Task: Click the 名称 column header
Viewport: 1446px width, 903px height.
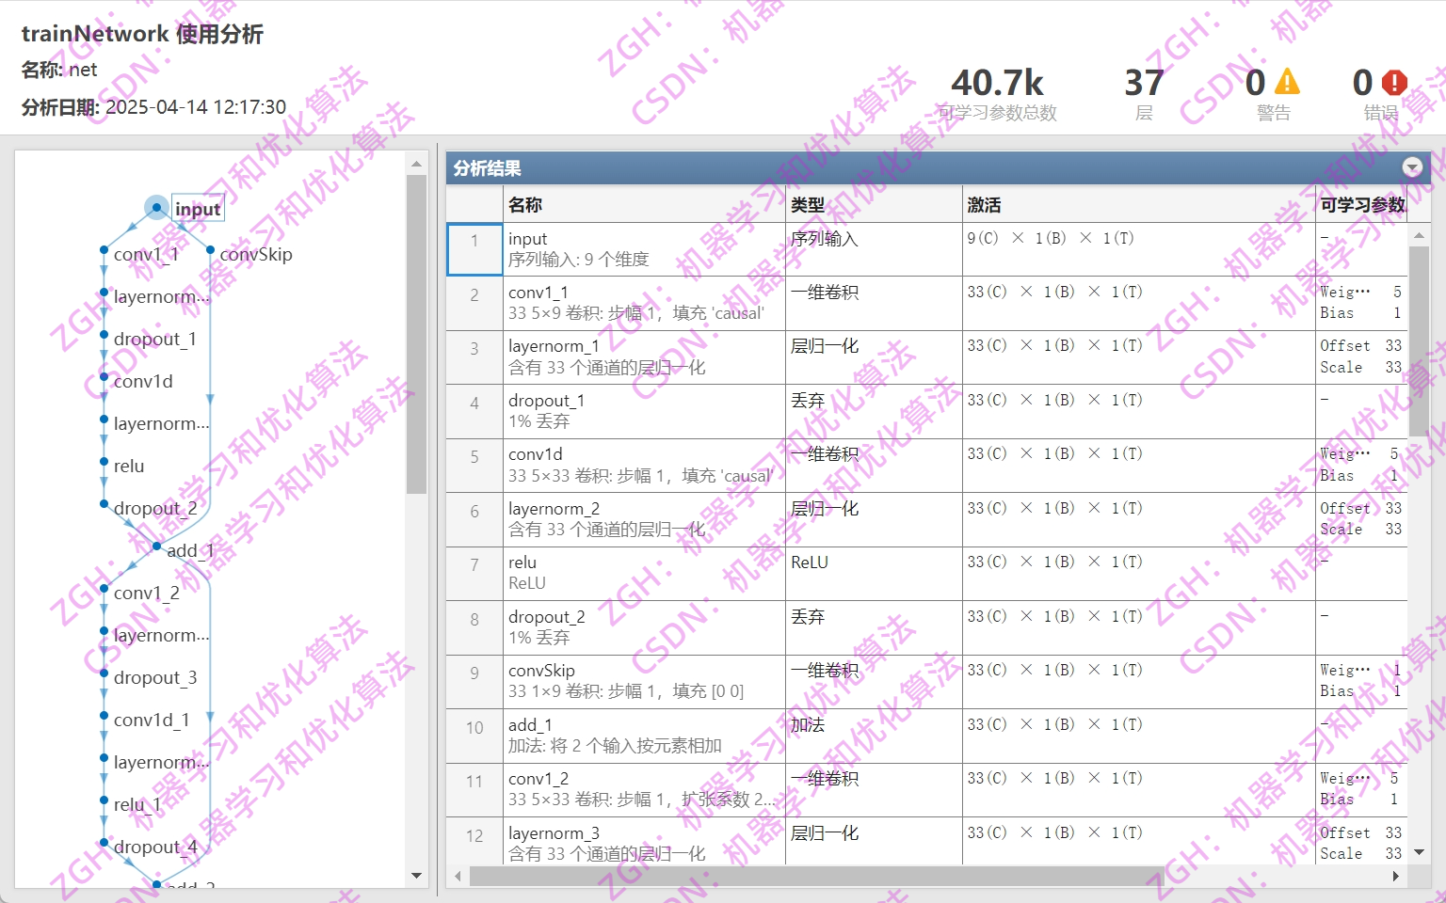Action: point(527,204)
